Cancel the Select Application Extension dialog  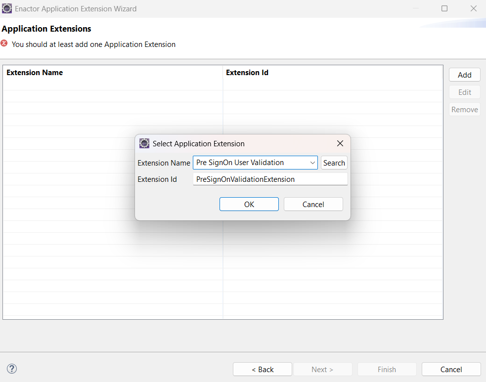coord(313,204)
